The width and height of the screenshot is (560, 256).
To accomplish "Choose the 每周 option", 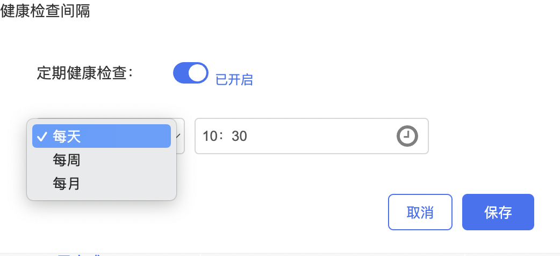I will click(67, 160).
